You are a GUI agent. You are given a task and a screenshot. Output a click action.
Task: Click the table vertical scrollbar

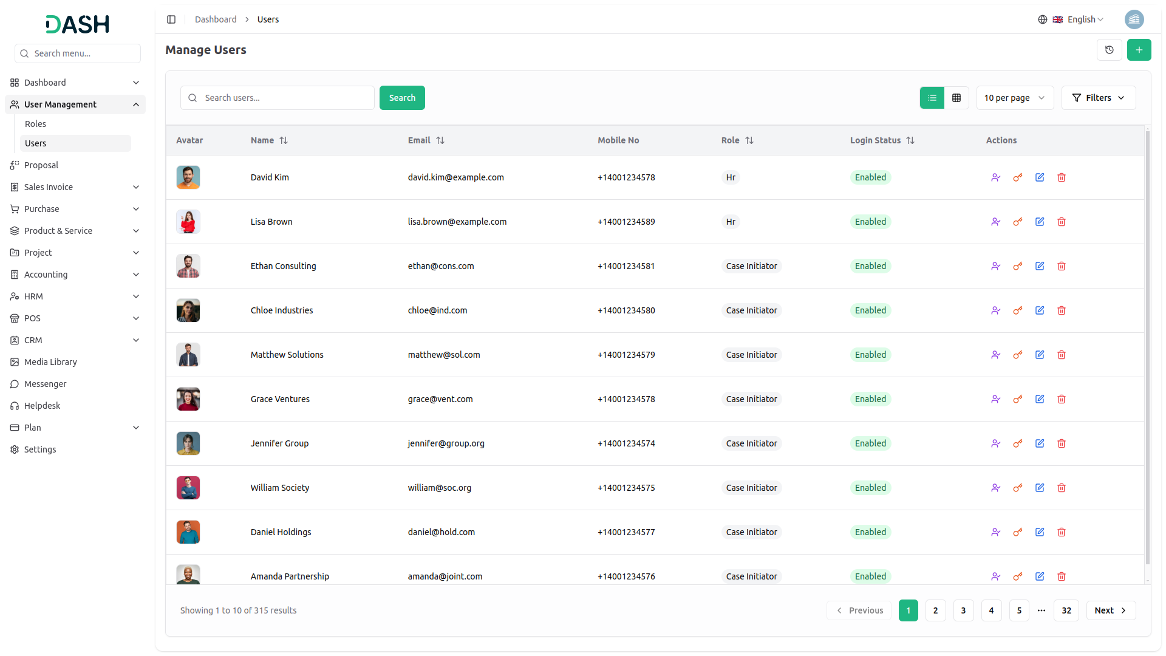(x=1147, y=346)
